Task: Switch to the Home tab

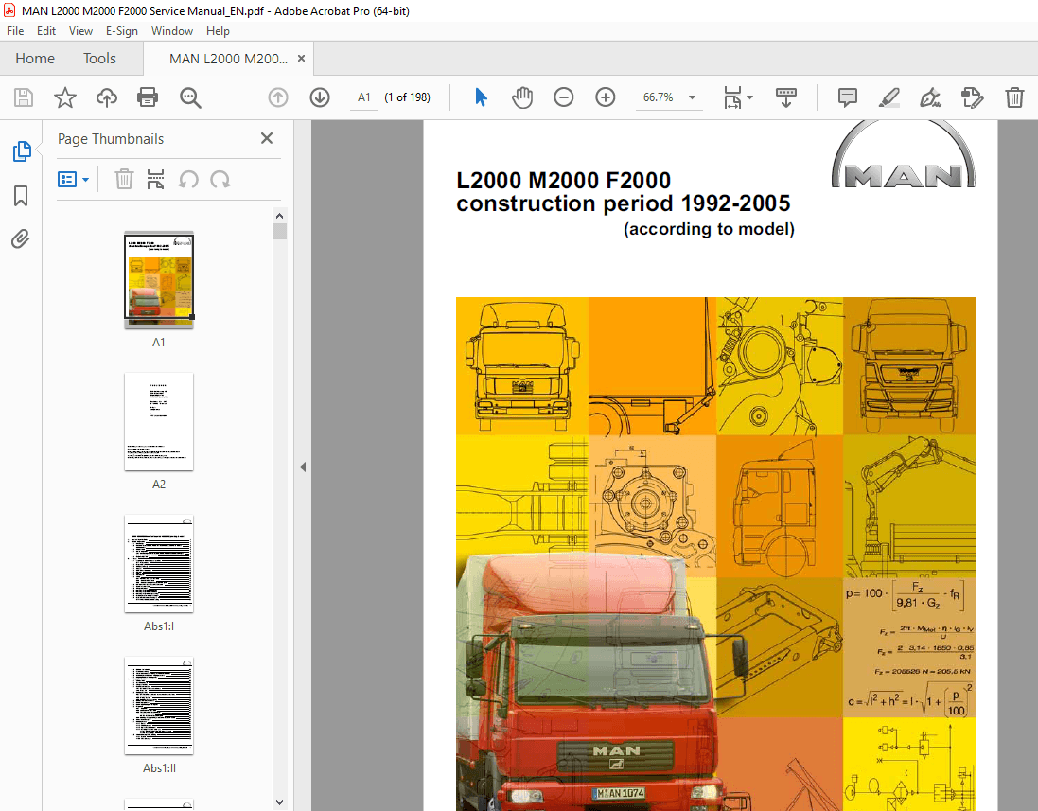Action: click(x=34, y=58)
